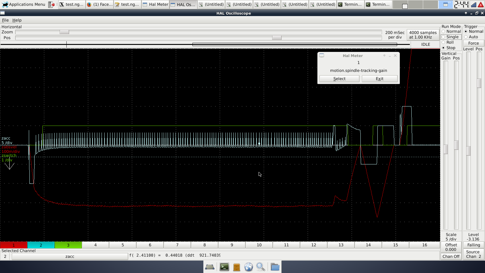Click Select in the Hal Meter window
The image size is (485, 273).
(339, 79)
